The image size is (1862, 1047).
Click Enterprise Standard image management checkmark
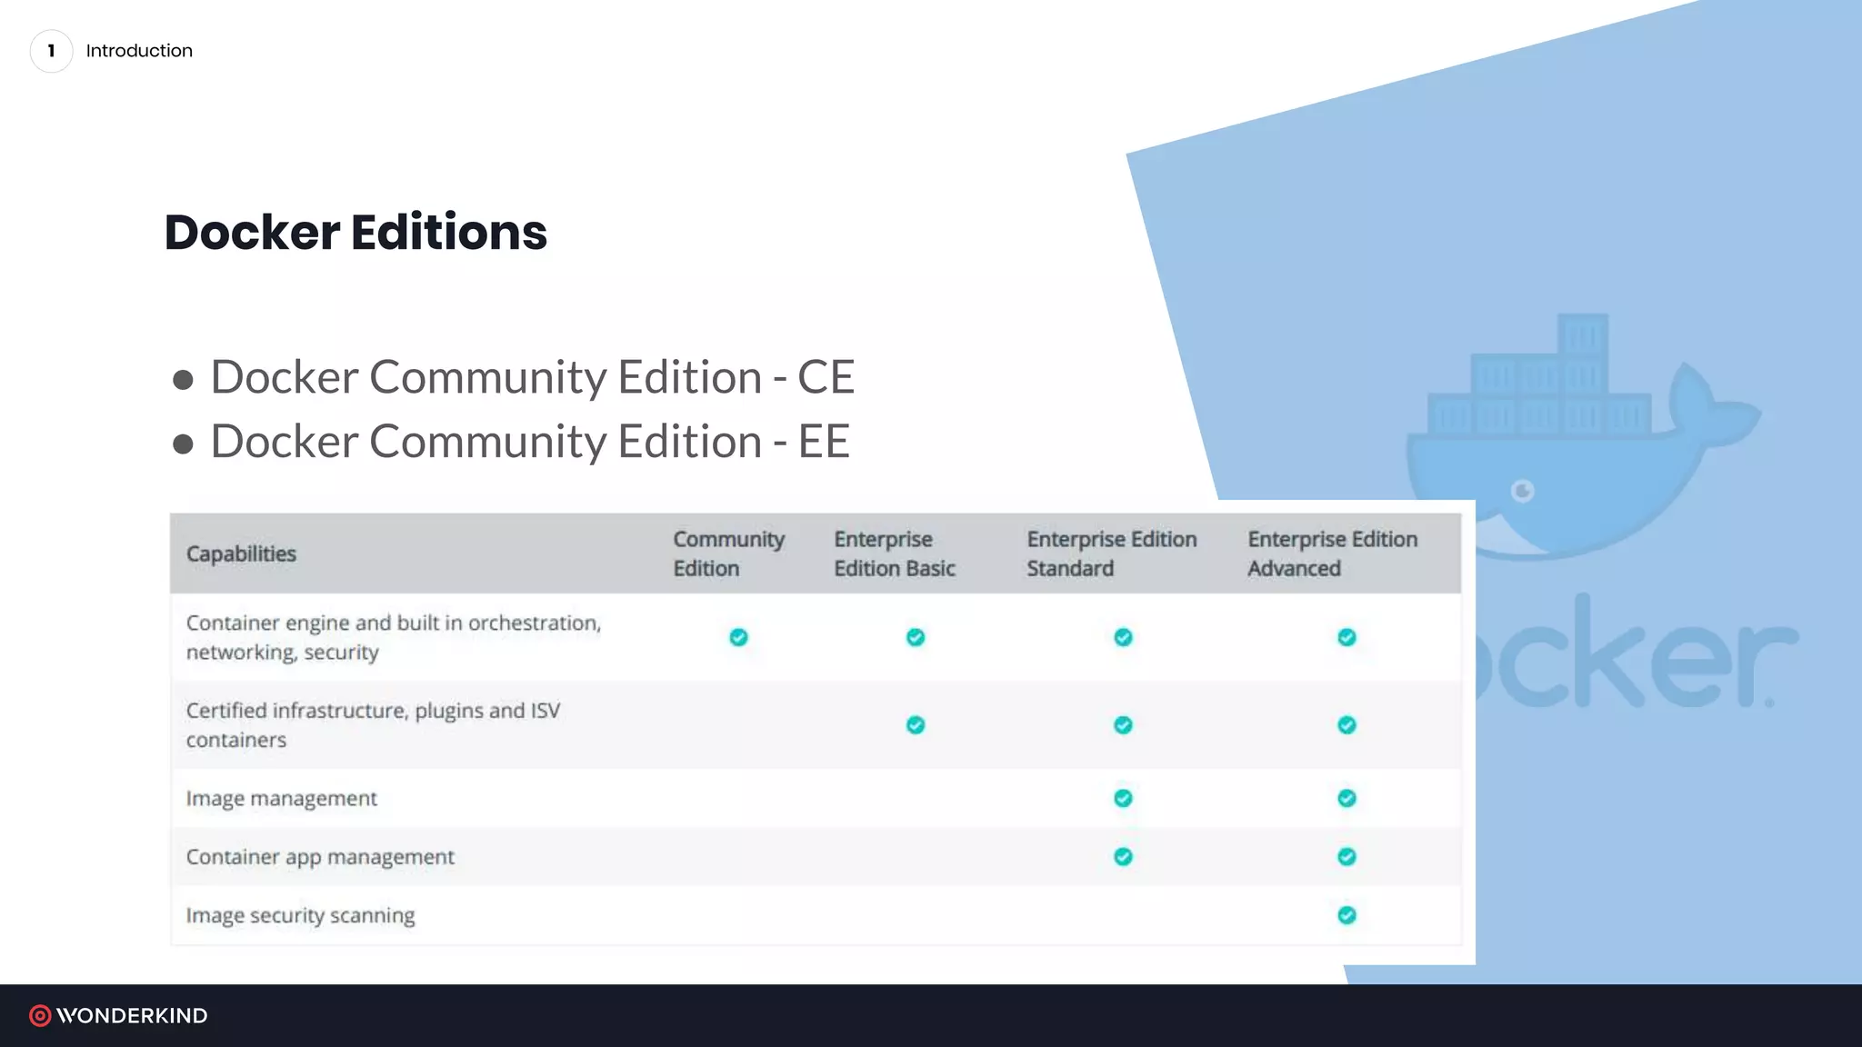(x=1123, y=798)
